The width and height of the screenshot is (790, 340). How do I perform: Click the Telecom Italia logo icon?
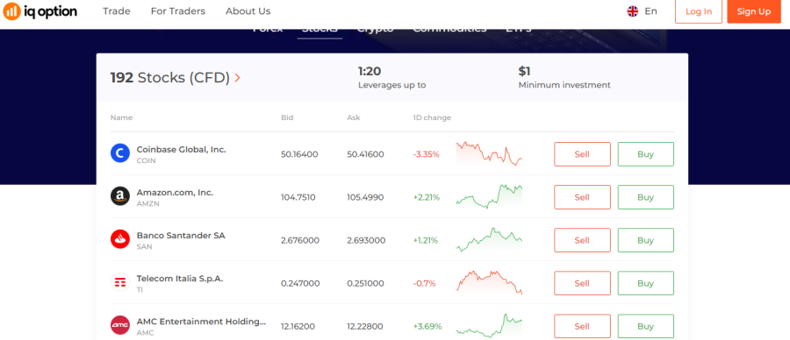(120, 282)
